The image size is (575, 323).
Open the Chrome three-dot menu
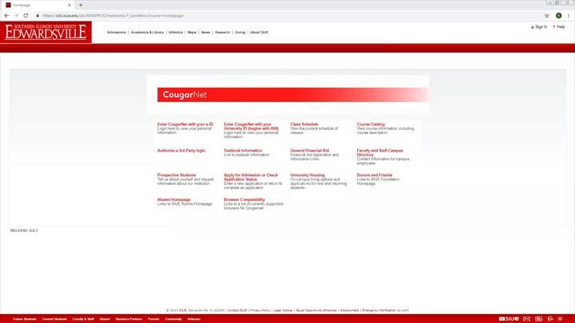coord(569,15)
